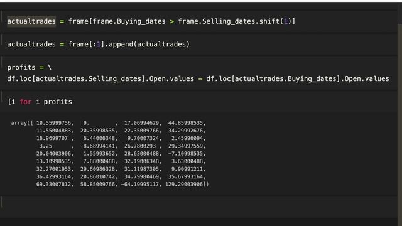
Task: Click the output value 10.55999756
Action: click(x=53, y=123)
